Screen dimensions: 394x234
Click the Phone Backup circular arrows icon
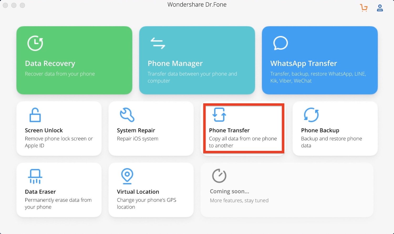[311, 115]
